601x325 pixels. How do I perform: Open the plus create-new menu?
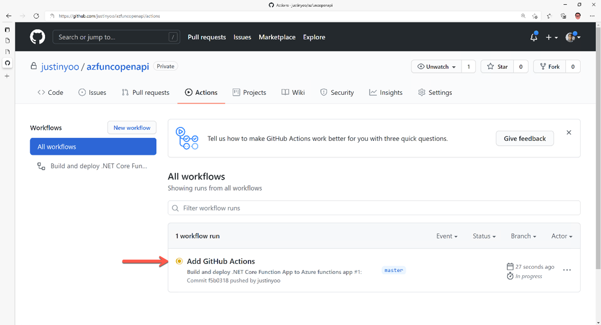click(x=551, y=37)
